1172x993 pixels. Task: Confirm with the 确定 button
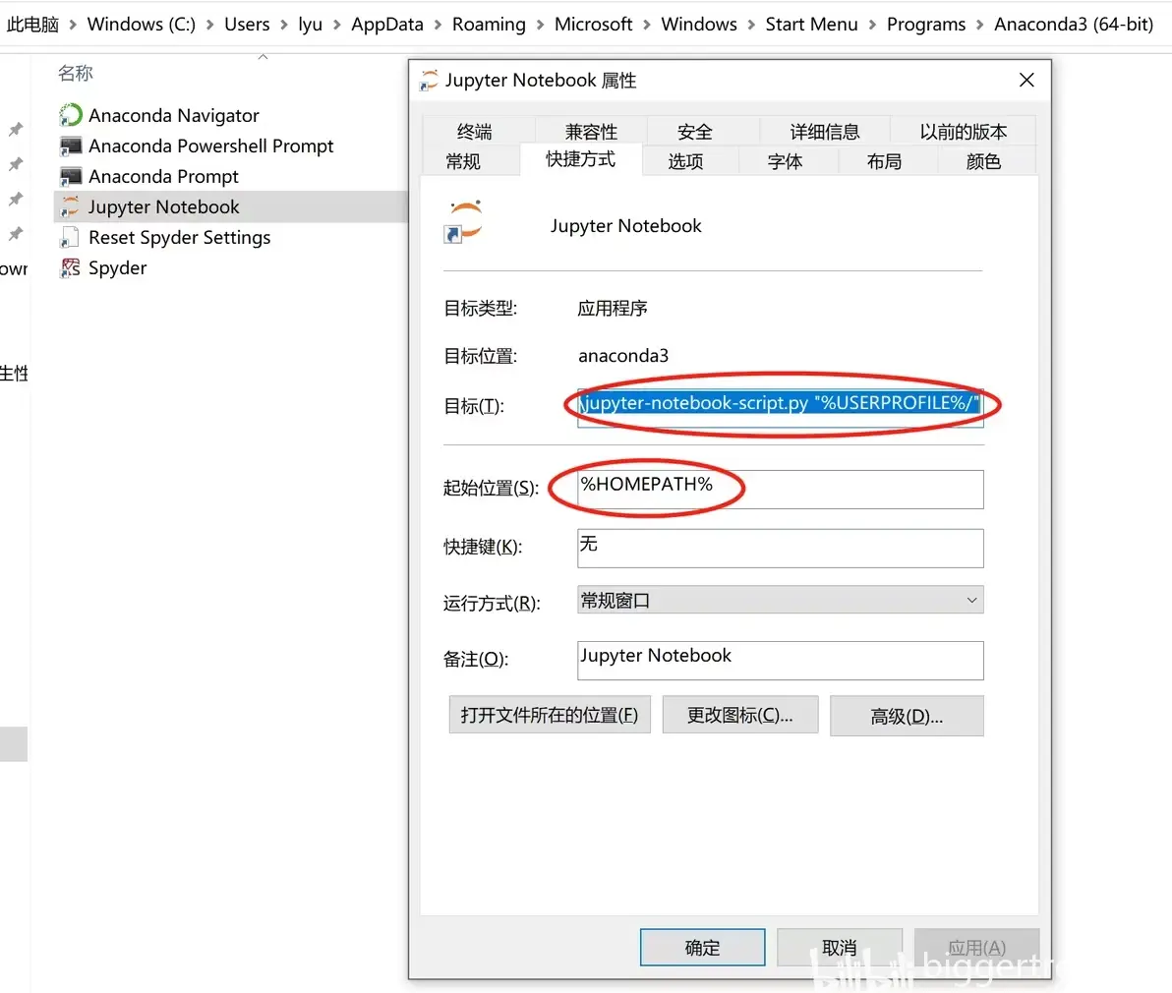[x=703, y=948]
